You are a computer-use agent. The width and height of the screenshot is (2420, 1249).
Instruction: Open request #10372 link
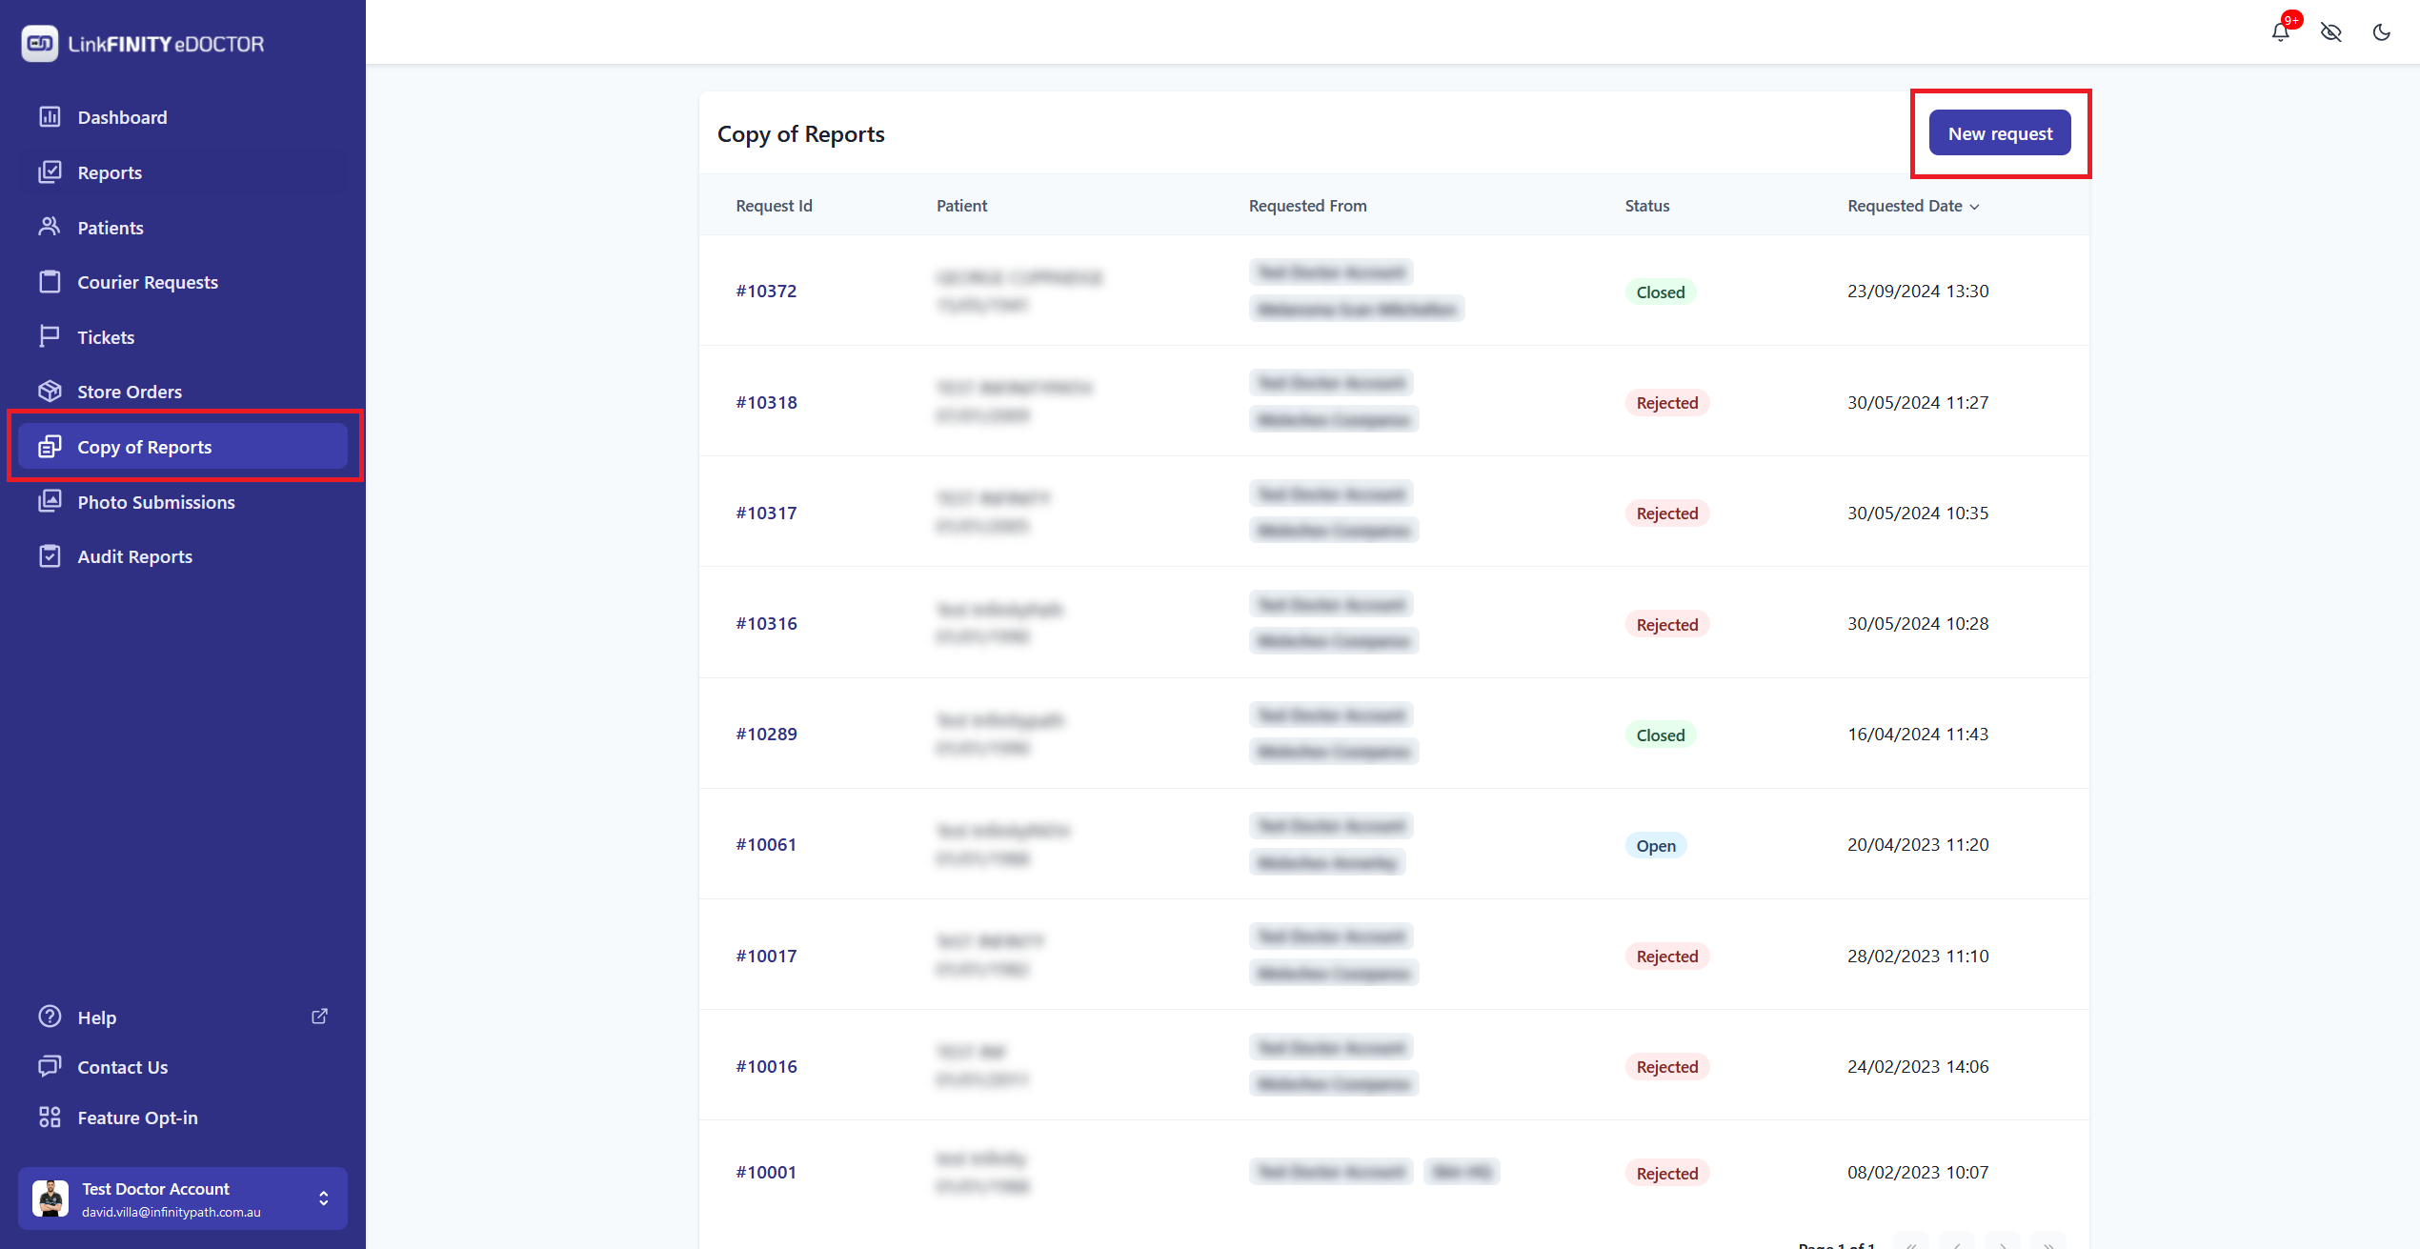click(x=766, y=291)
